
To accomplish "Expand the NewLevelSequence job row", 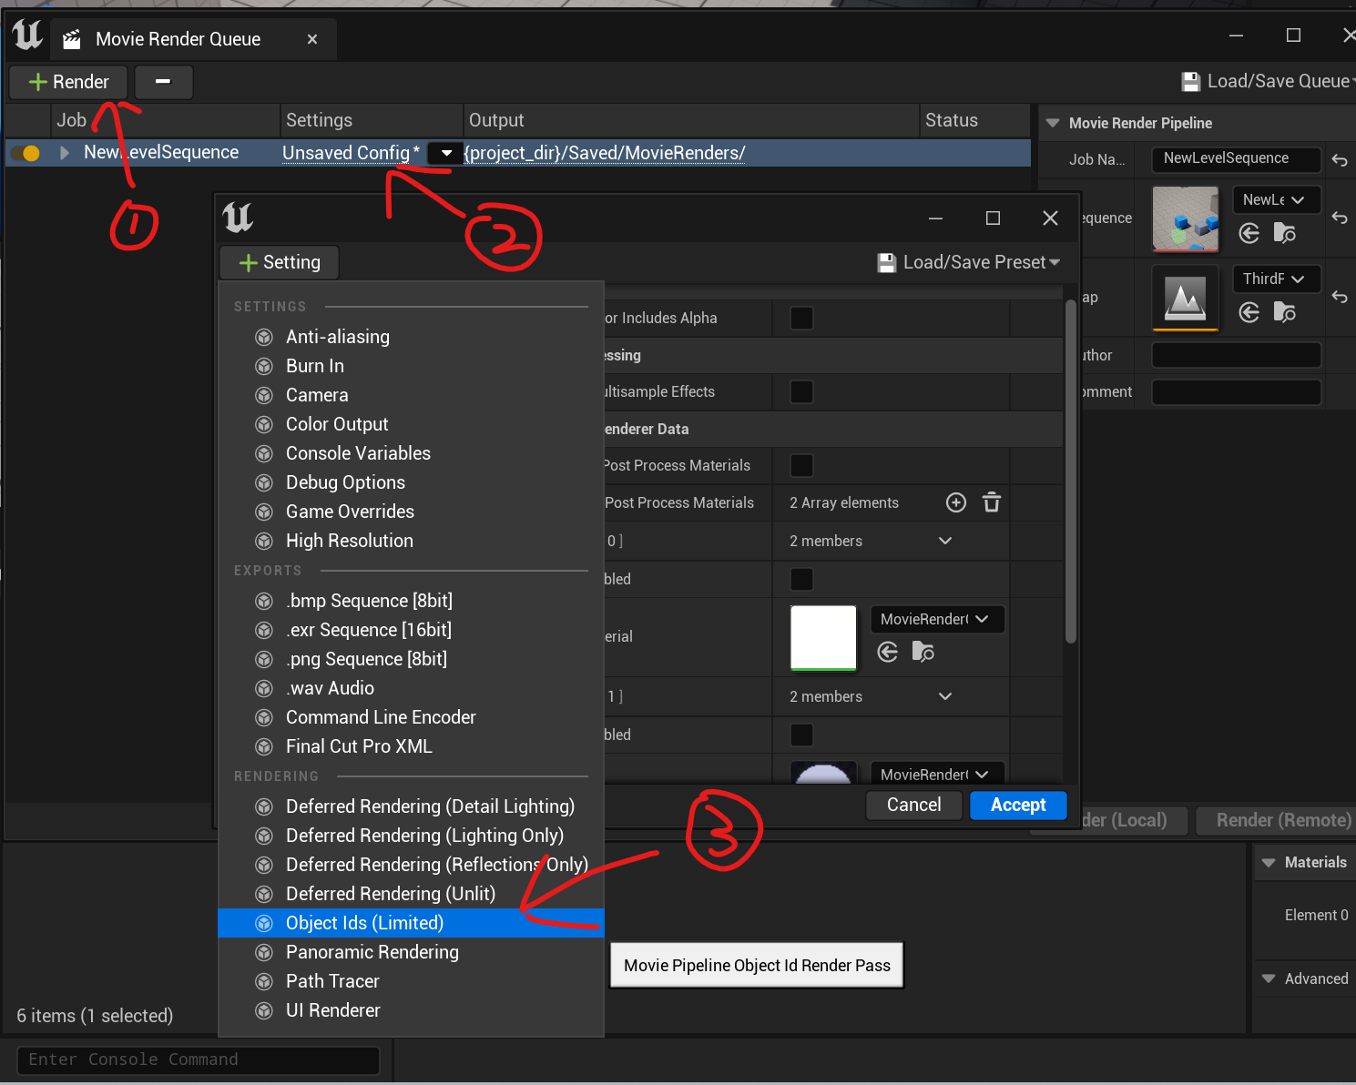I will coord(65,153).
